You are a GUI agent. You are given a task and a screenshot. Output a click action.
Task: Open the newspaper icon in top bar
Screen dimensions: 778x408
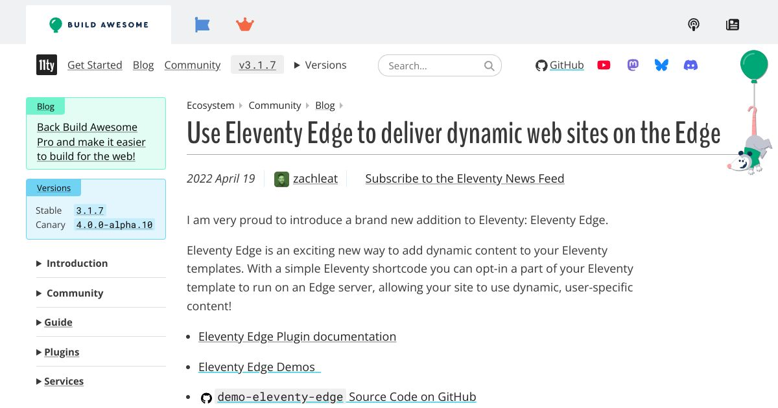733,25
